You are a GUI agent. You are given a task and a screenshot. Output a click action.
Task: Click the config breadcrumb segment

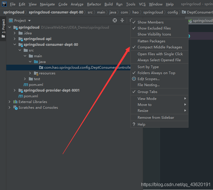172,12
